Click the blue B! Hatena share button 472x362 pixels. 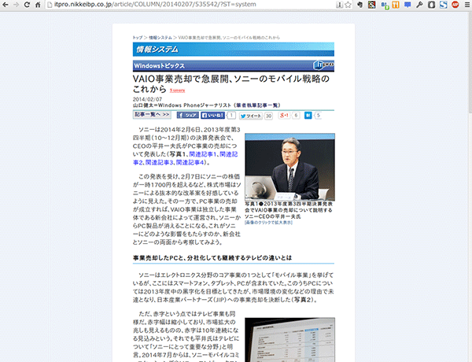pyautogui.click(x=308, y=116)
